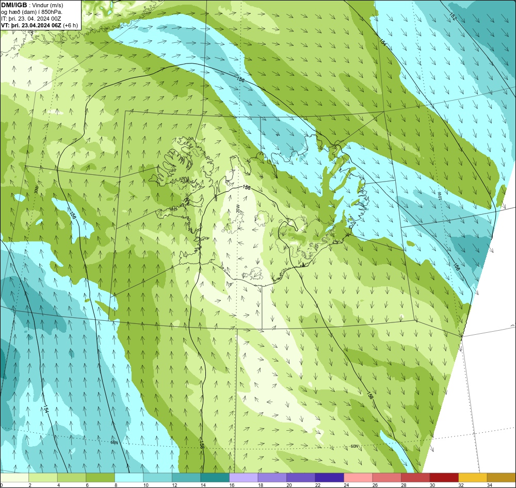Click the legend tick label '2'

[29, 485]
